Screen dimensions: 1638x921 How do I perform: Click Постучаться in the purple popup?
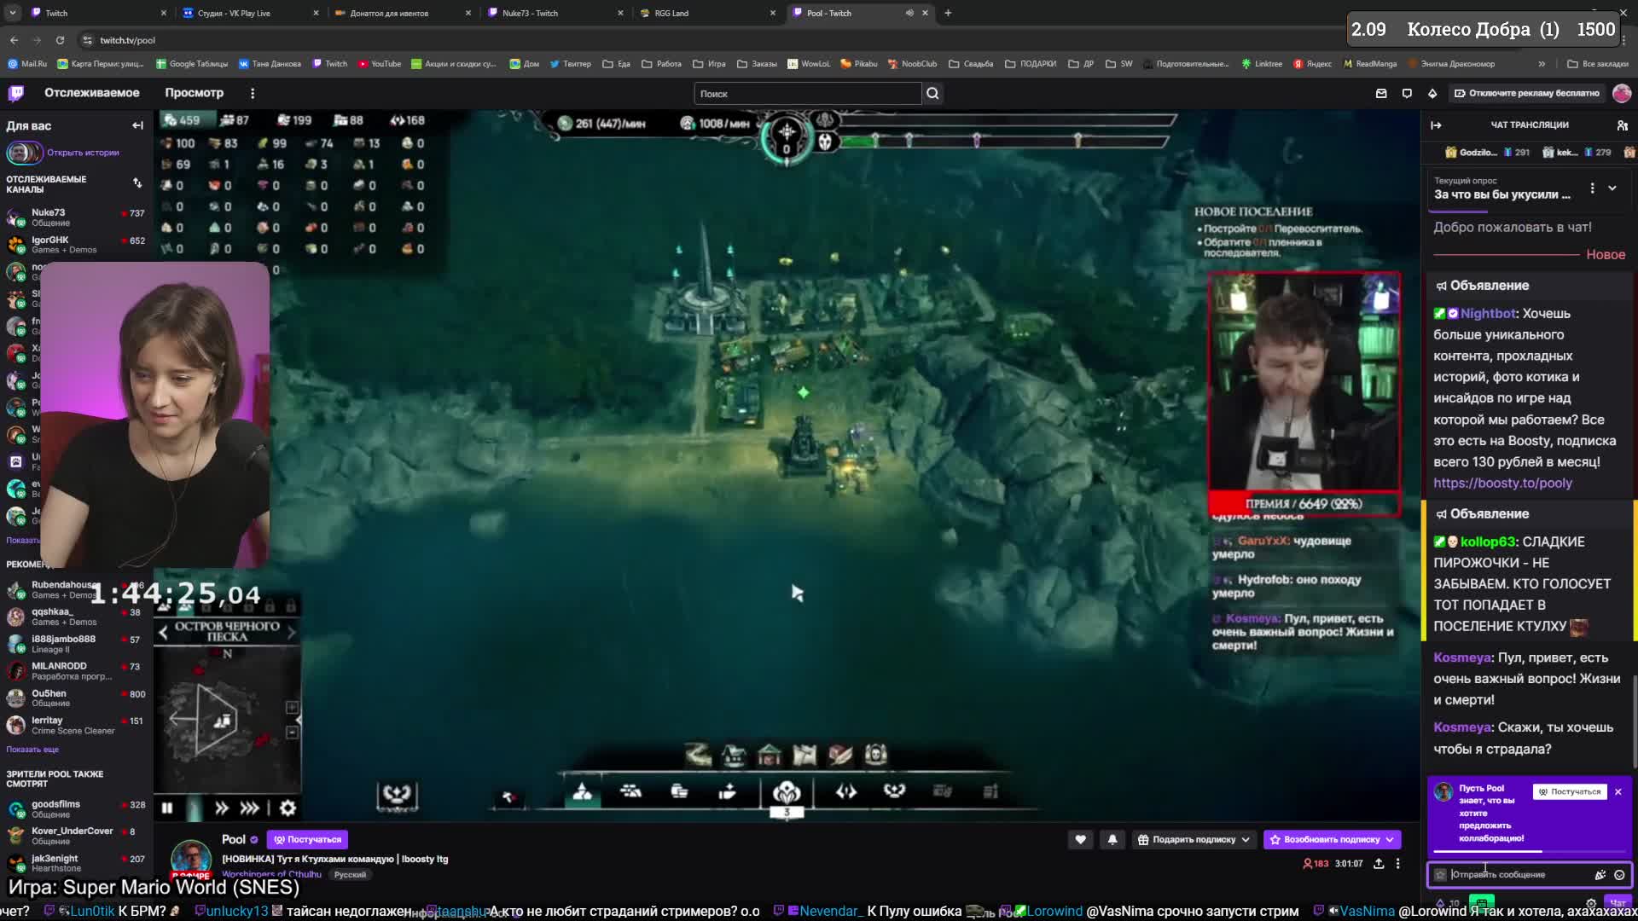click(x=1570, y=792)
